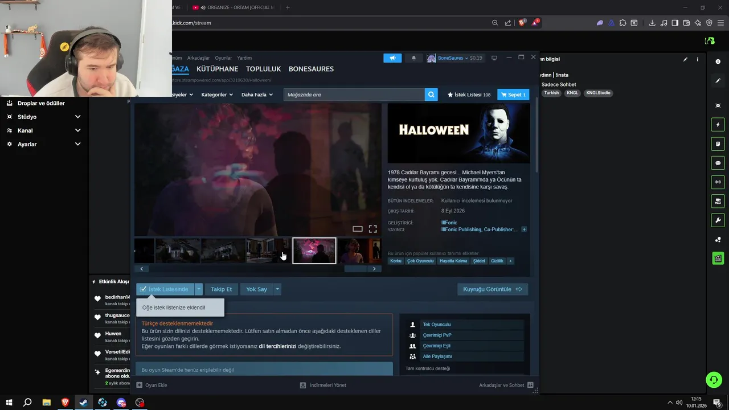The width and height of the screenshot is (729, 410).
Task: Toggle fullscreen on the game trailer
Action: tap(372, 229)
